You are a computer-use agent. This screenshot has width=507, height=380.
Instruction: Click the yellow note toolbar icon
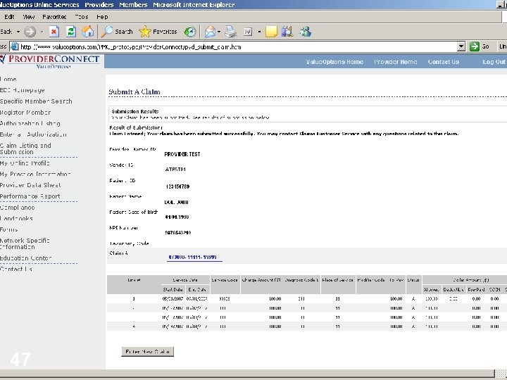pos(271,32)
